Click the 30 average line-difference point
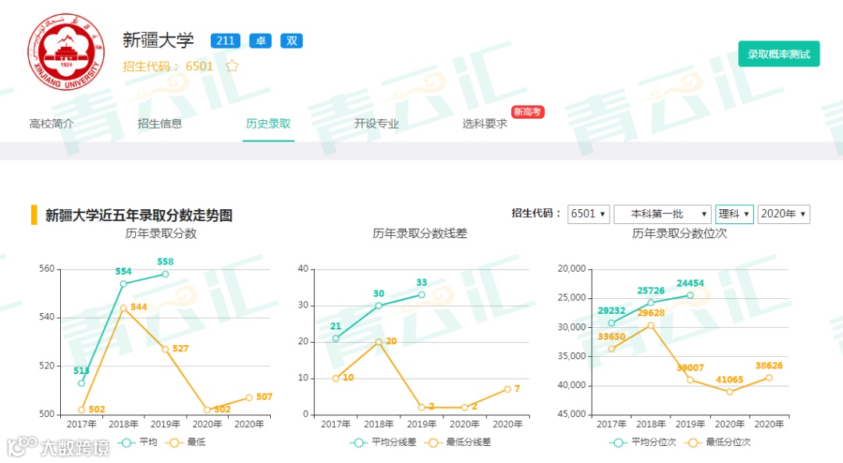The height and width of the screenshot is (463, 843). pyautogui.click(x=379, y=305)
